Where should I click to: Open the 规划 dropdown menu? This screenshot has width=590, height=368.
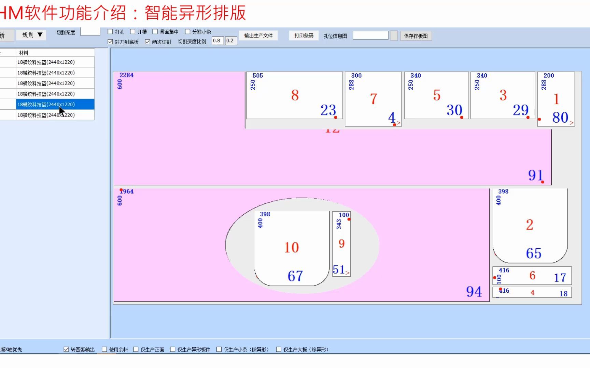point(31,34)
